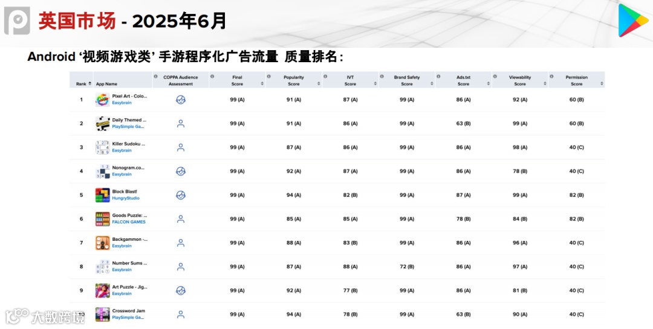Viewport: 653px width, 329px height.
Task: Open the HungryStudio developer link
Action: coord(126,199)
